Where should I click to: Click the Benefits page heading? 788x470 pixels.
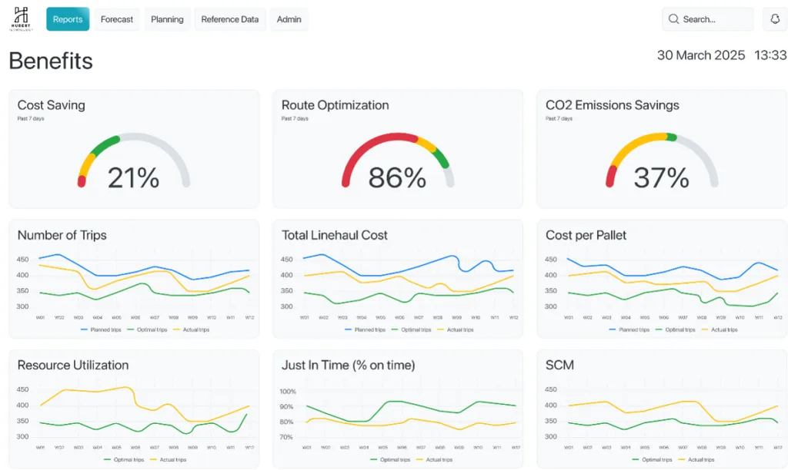pyautogui.click(x=51, y=61)
